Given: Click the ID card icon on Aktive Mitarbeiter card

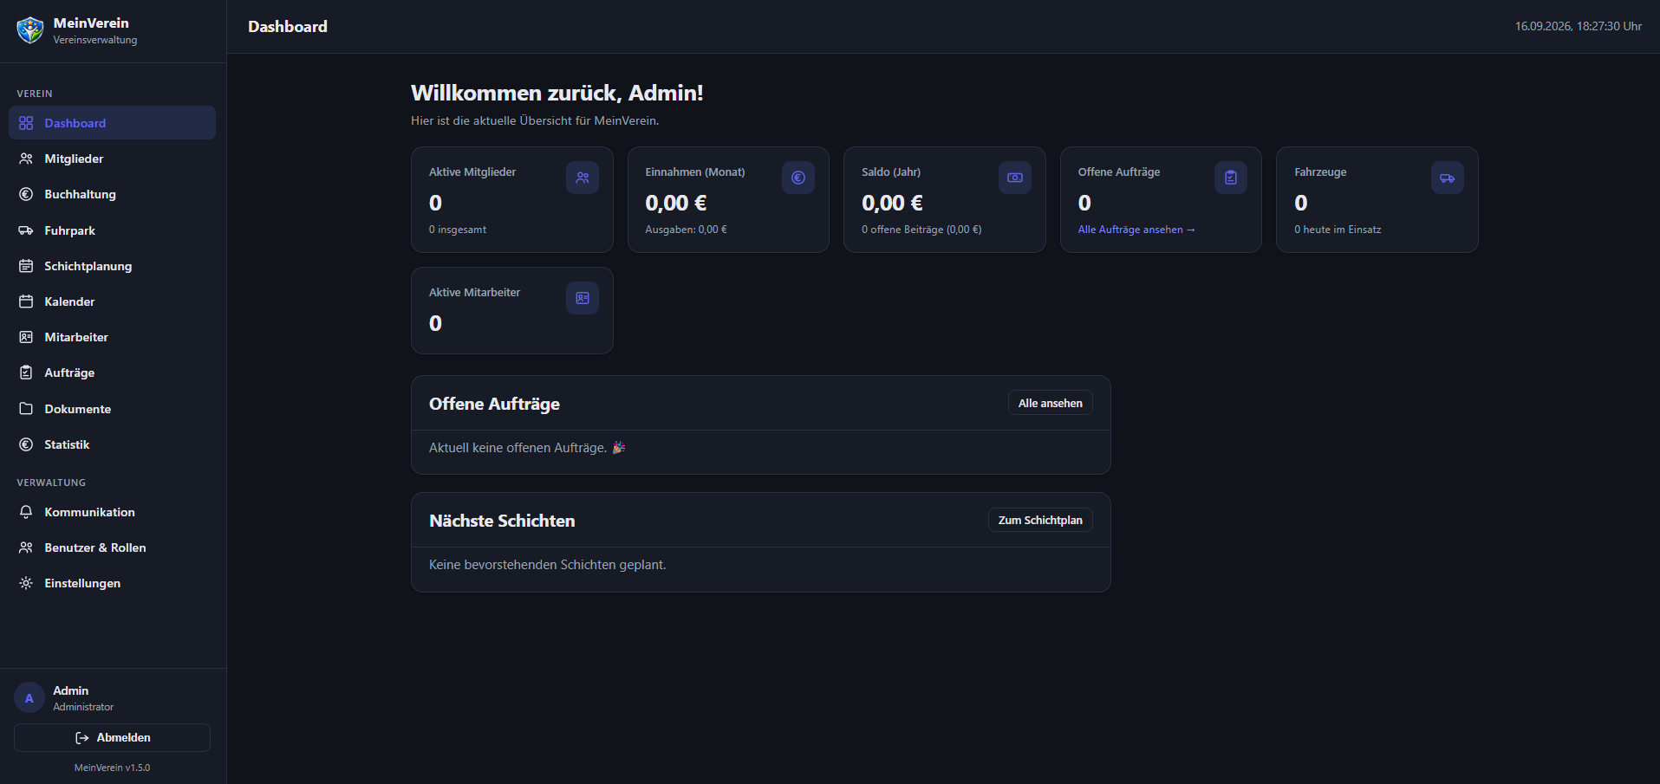Looking at the screenshot, I should pos(583,298).
